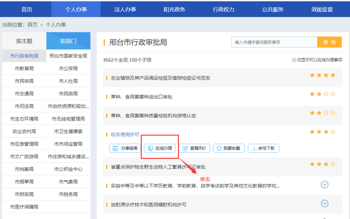Select 市司法局 department
This screenshot has height=219, width=350.
point(24,106)
